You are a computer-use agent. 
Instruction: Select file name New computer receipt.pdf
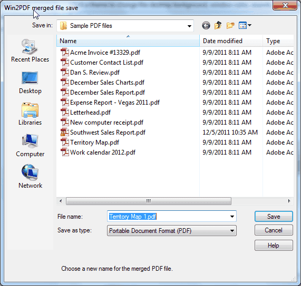[106, 122]
